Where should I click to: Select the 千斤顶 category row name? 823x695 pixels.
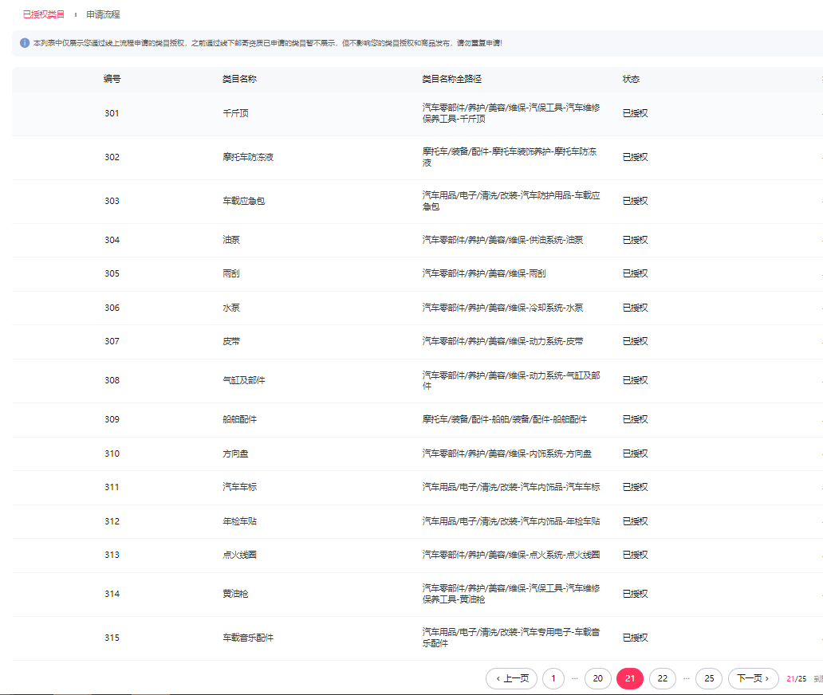click(235, 113)
